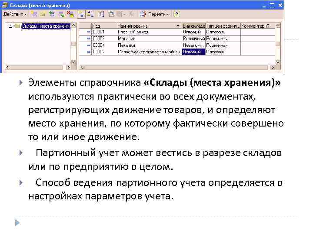Click tree panel scroll down arrow
This screenshot has width=313, height=234.
pos(73,62)
